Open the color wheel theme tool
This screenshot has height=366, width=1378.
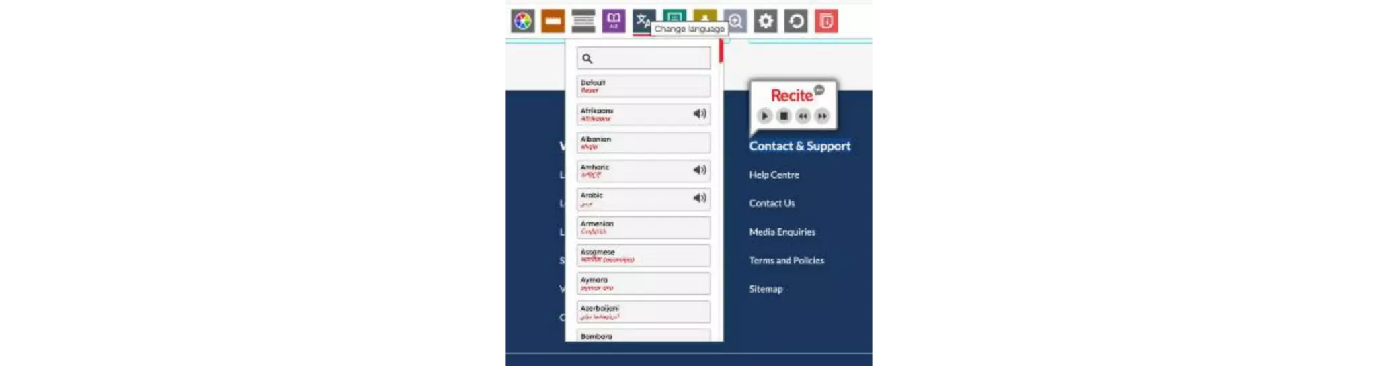(522, 21)
